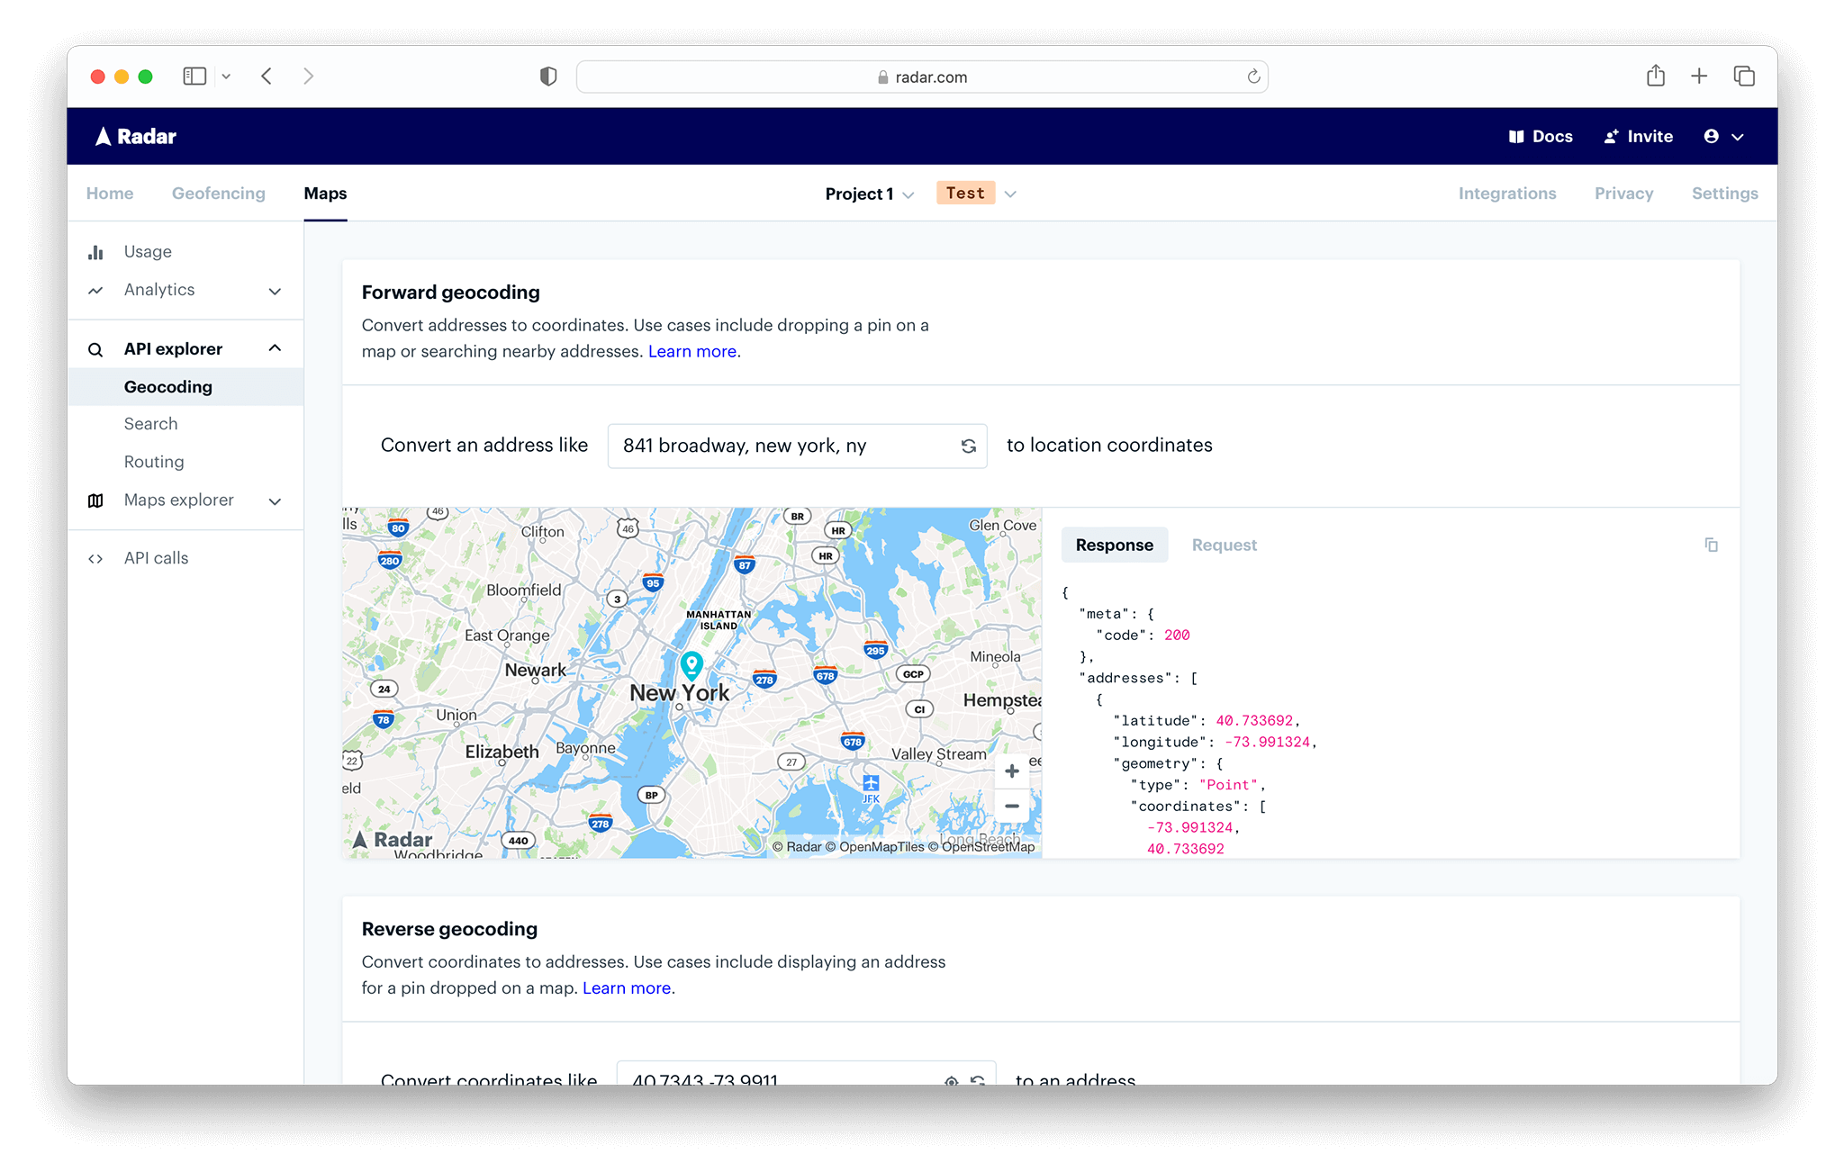
Task: Open the Integrations tab
Action: point(1507,193)
